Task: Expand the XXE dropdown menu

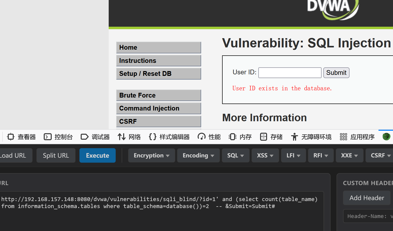Action: coord(350,155)
